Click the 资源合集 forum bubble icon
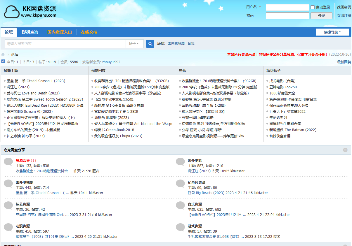This screenshot has width=352, height=246. (8, 162)
